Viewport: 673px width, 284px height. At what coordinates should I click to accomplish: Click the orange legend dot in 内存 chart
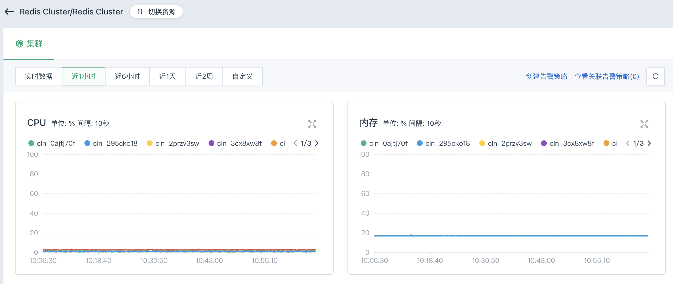pyautogui.click(x=606, y=143)
